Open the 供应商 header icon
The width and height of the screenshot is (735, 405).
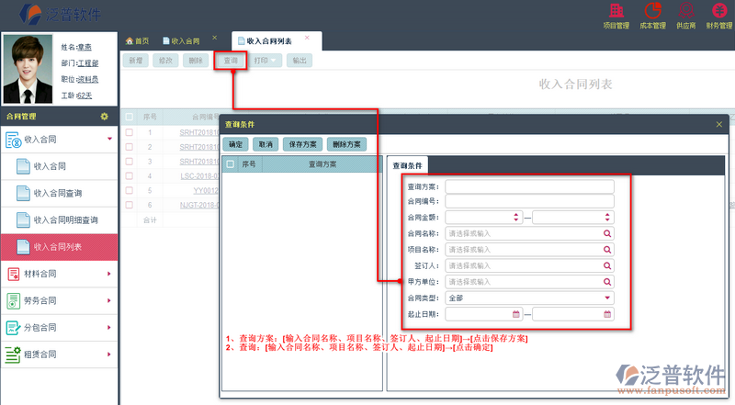[685, 15]
